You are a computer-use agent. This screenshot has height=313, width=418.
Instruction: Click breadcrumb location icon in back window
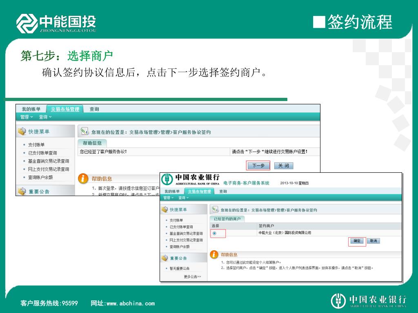[x=84, y=131]
